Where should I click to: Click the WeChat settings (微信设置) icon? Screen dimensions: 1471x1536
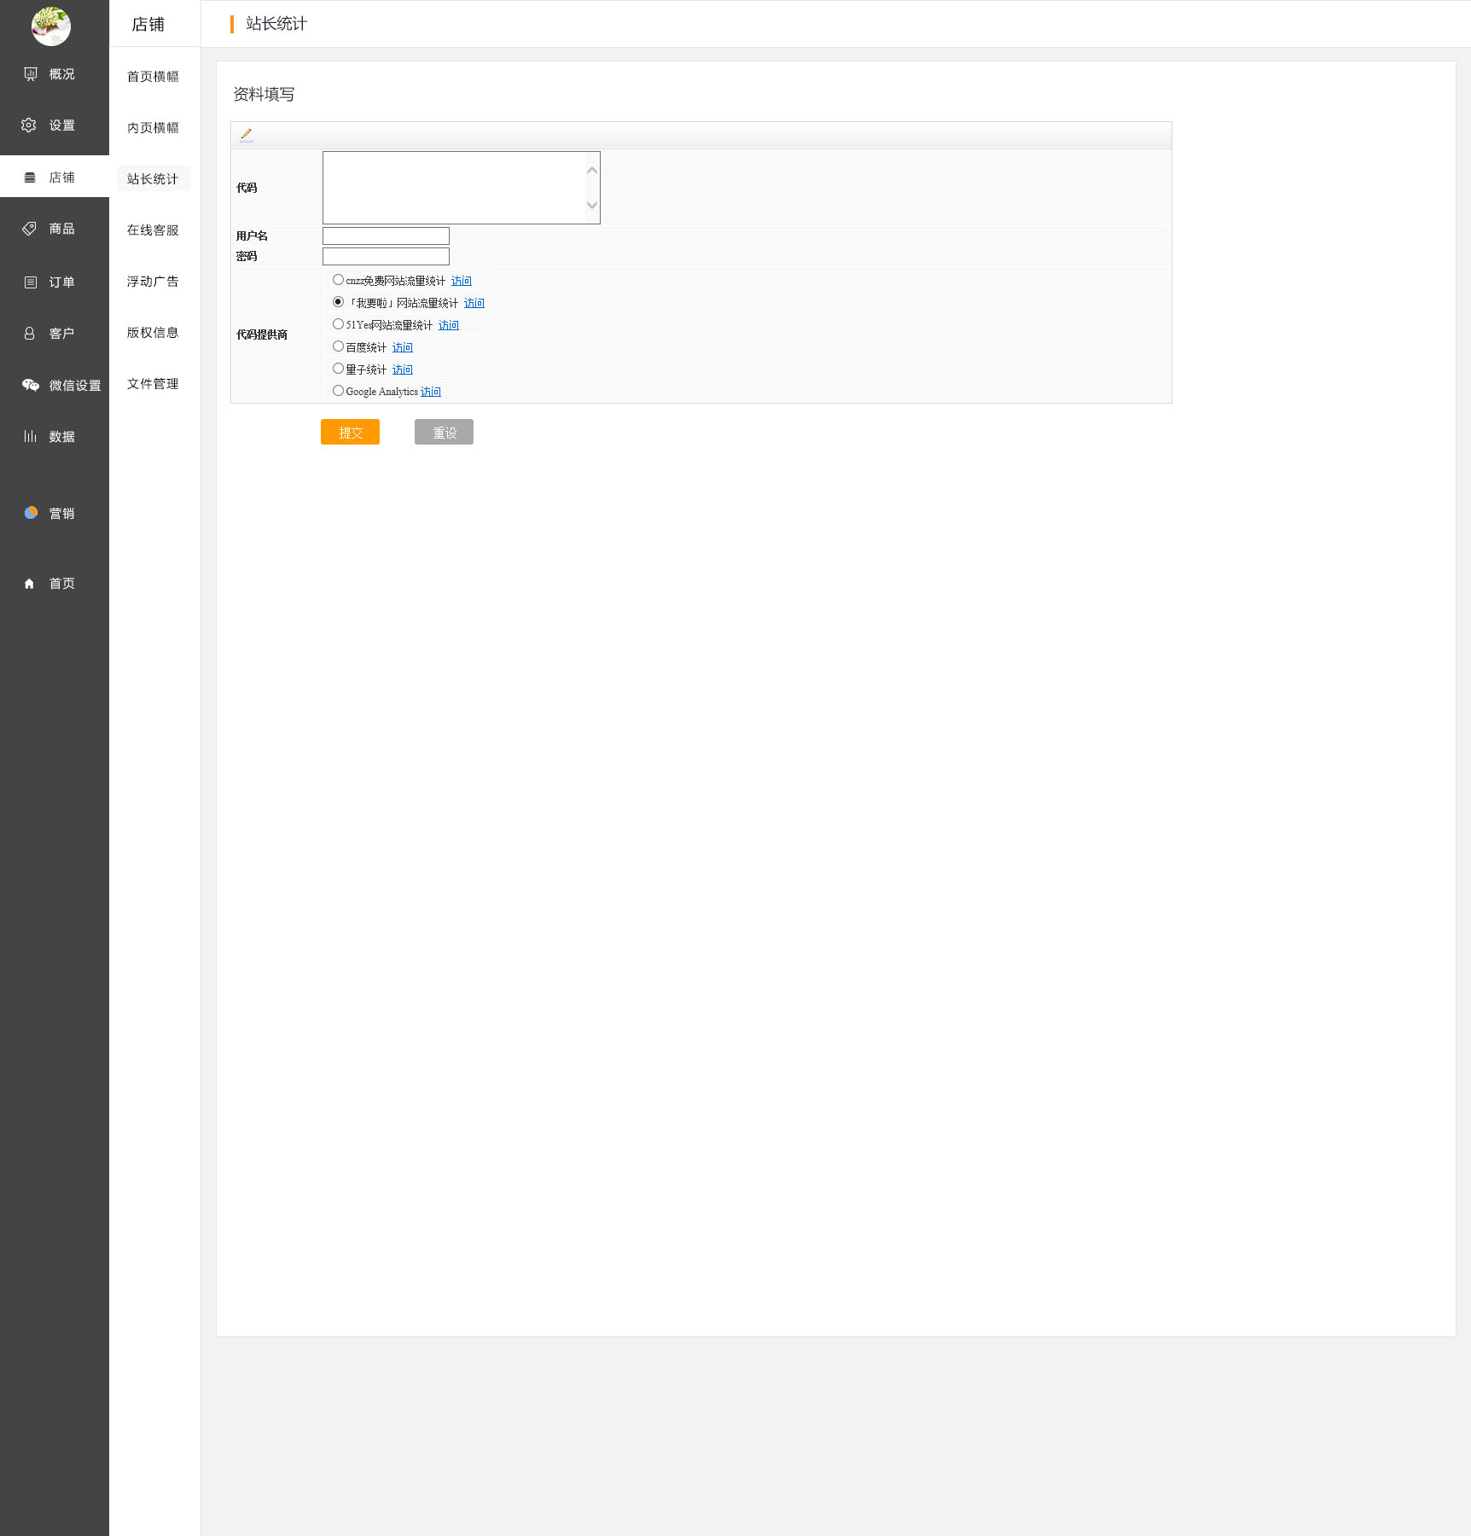(31, 385)
